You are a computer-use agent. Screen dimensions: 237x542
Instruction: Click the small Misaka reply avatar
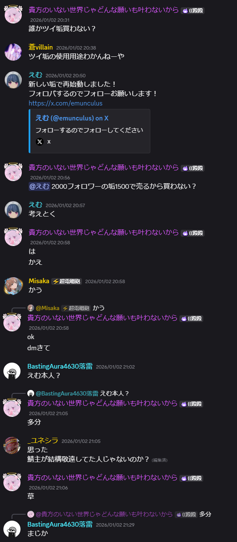point(30,308)
